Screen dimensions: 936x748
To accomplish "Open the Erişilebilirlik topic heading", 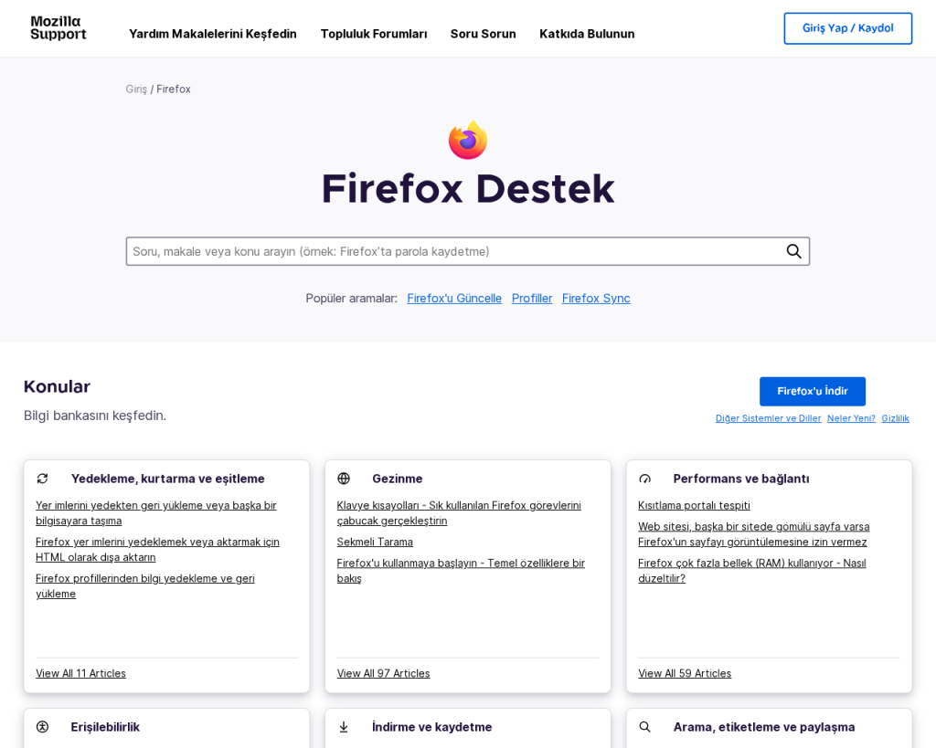I will pyautogui.click(x=105, y=726).
